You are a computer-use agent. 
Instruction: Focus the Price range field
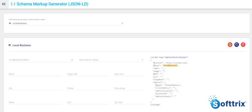point(129,88)
